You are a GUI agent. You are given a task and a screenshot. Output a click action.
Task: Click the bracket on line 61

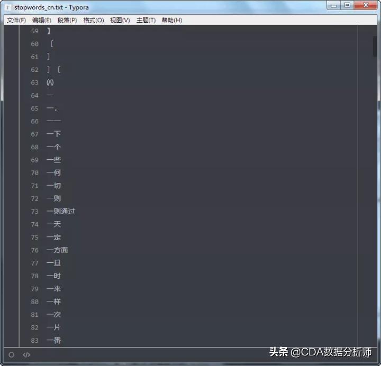point(48,57)
